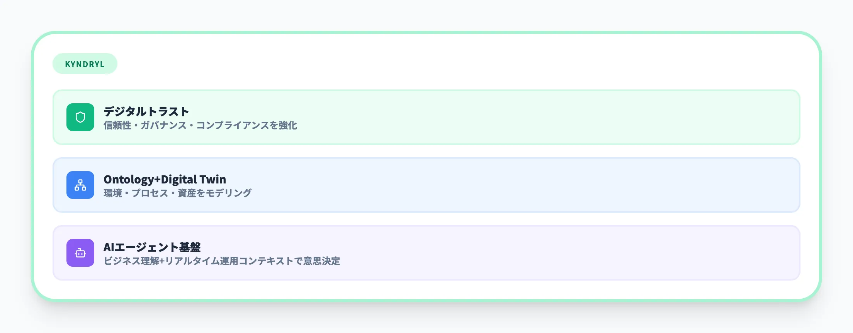
Task: Click the purple robot icon
Action: point(80,253)
